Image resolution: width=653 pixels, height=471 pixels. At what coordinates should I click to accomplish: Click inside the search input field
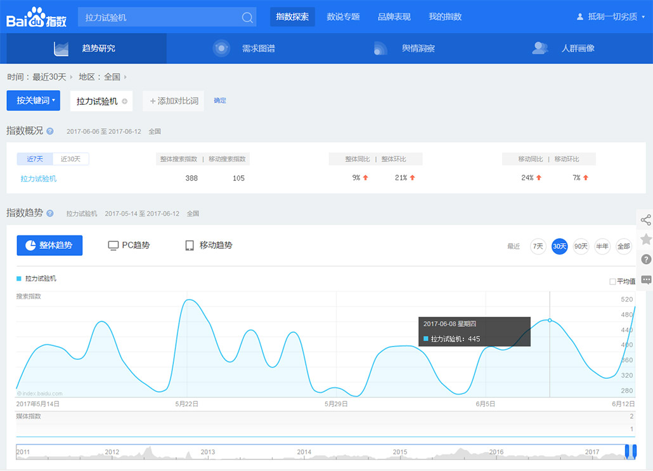point(158,17)
